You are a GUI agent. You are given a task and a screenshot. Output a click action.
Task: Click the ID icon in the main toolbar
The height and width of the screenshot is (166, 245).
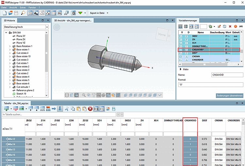(73, 13)
